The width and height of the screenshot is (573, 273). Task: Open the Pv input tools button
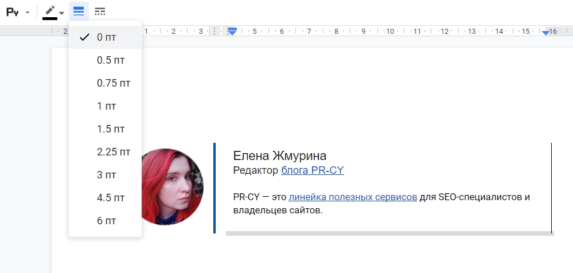[x=13, y=12]
